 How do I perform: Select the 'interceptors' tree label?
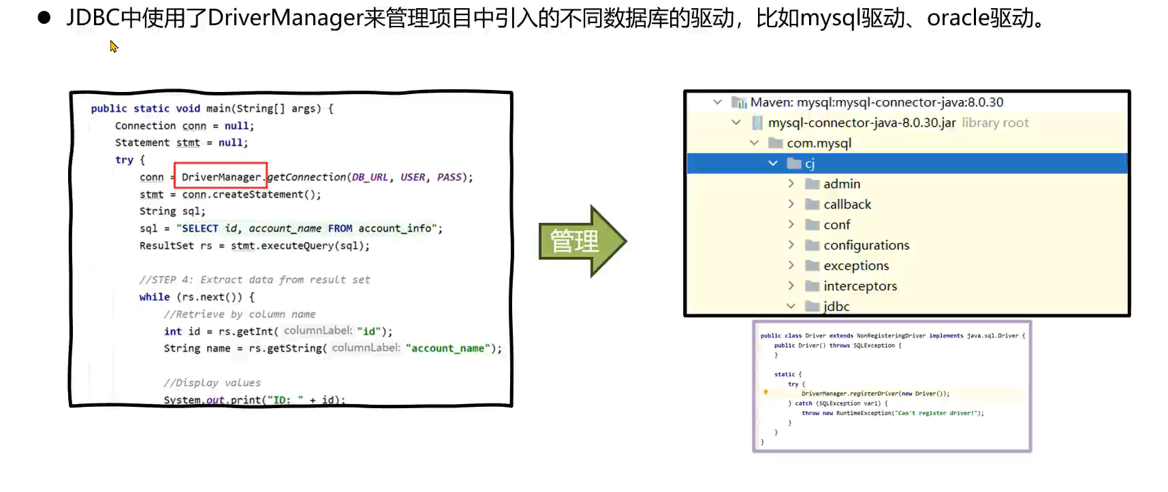860,286
